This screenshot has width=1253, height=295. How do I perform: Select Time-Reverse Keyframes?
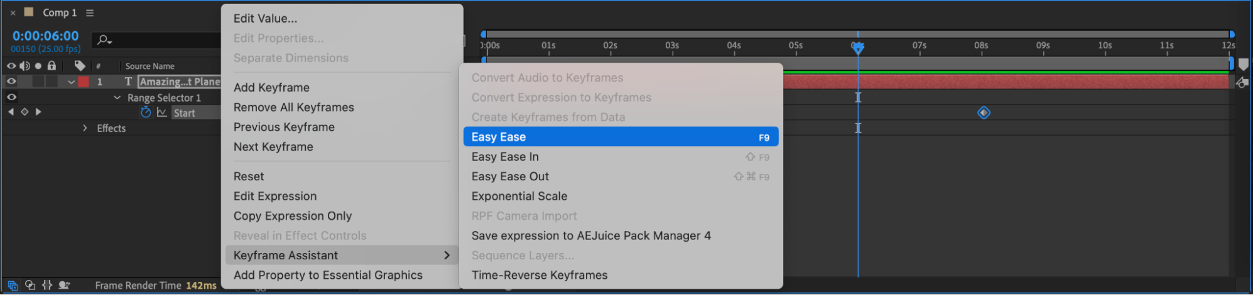tap(539, 275)
